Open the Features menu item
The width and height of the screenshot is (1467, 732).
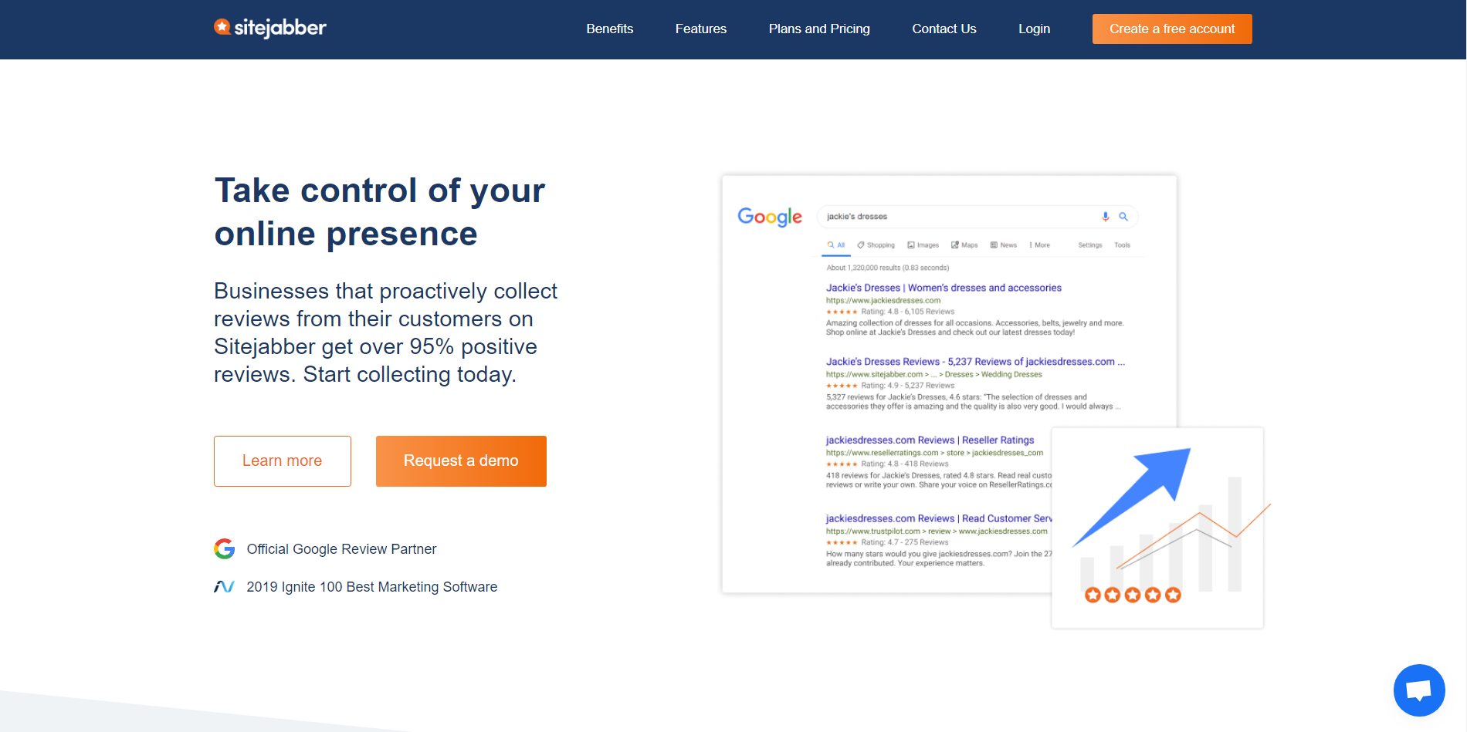pyautogui.click(x=700, y=29)
